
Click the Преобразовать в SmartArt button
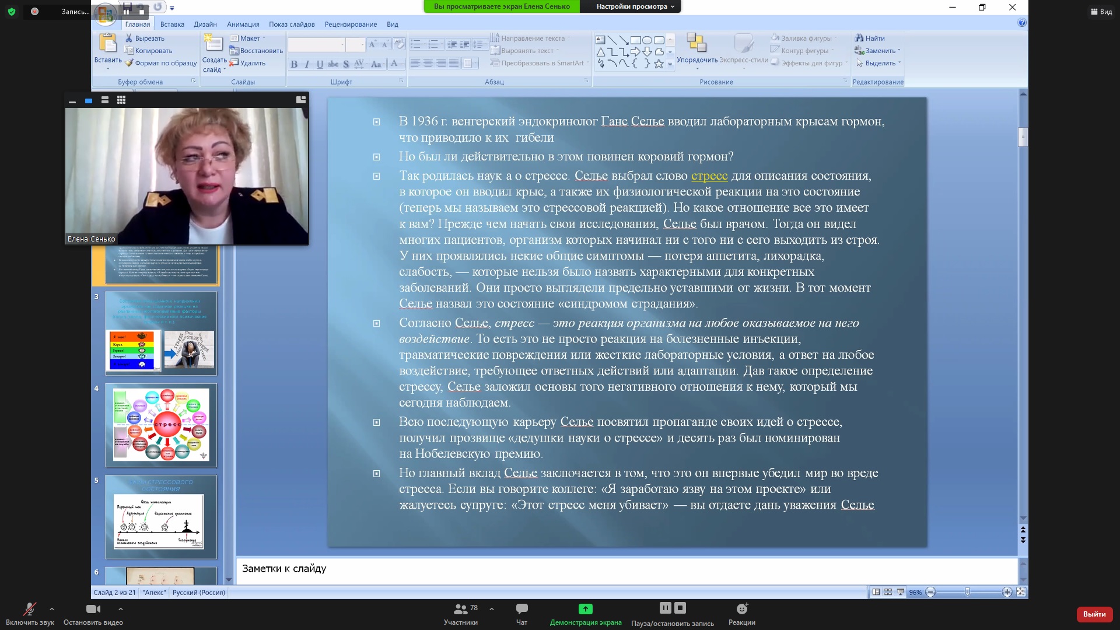538,63
